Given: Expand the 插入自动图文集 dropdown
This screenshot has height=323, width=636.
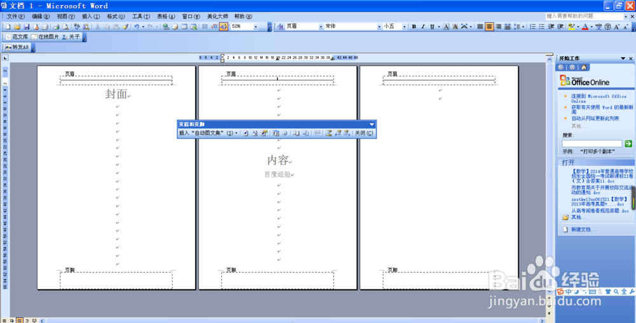Looking at the screenshot, I should [236, 133].
